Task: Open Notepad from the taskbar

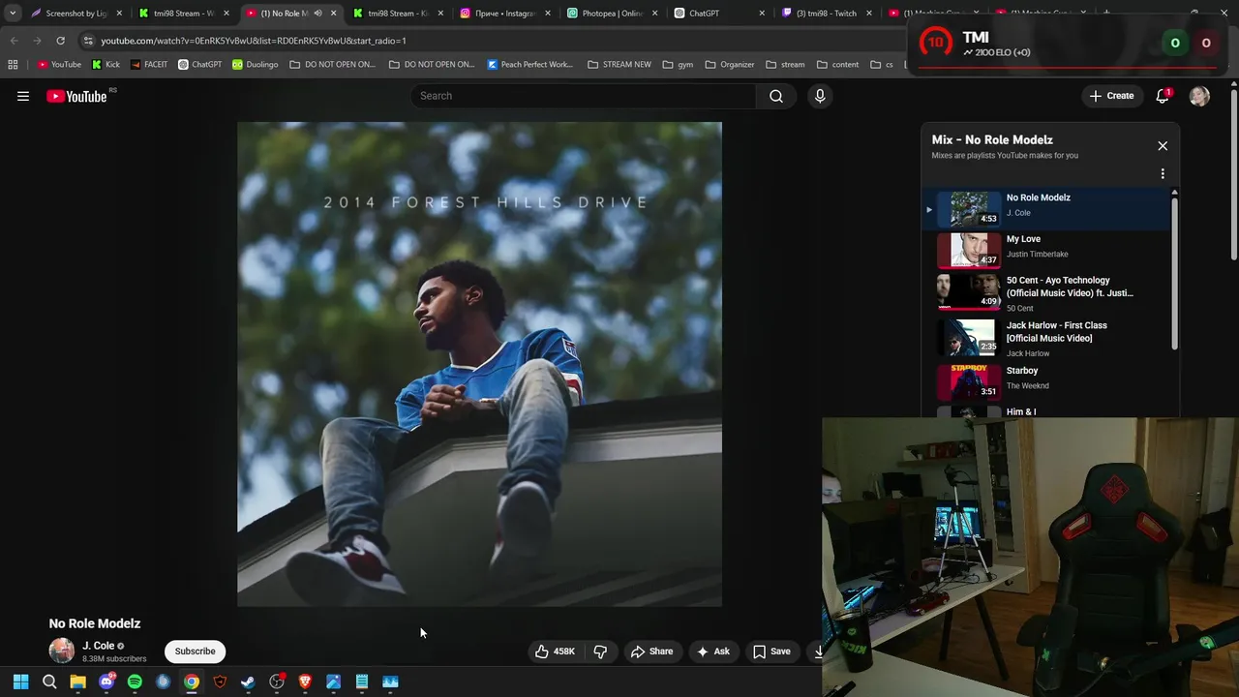Action: 362,682
